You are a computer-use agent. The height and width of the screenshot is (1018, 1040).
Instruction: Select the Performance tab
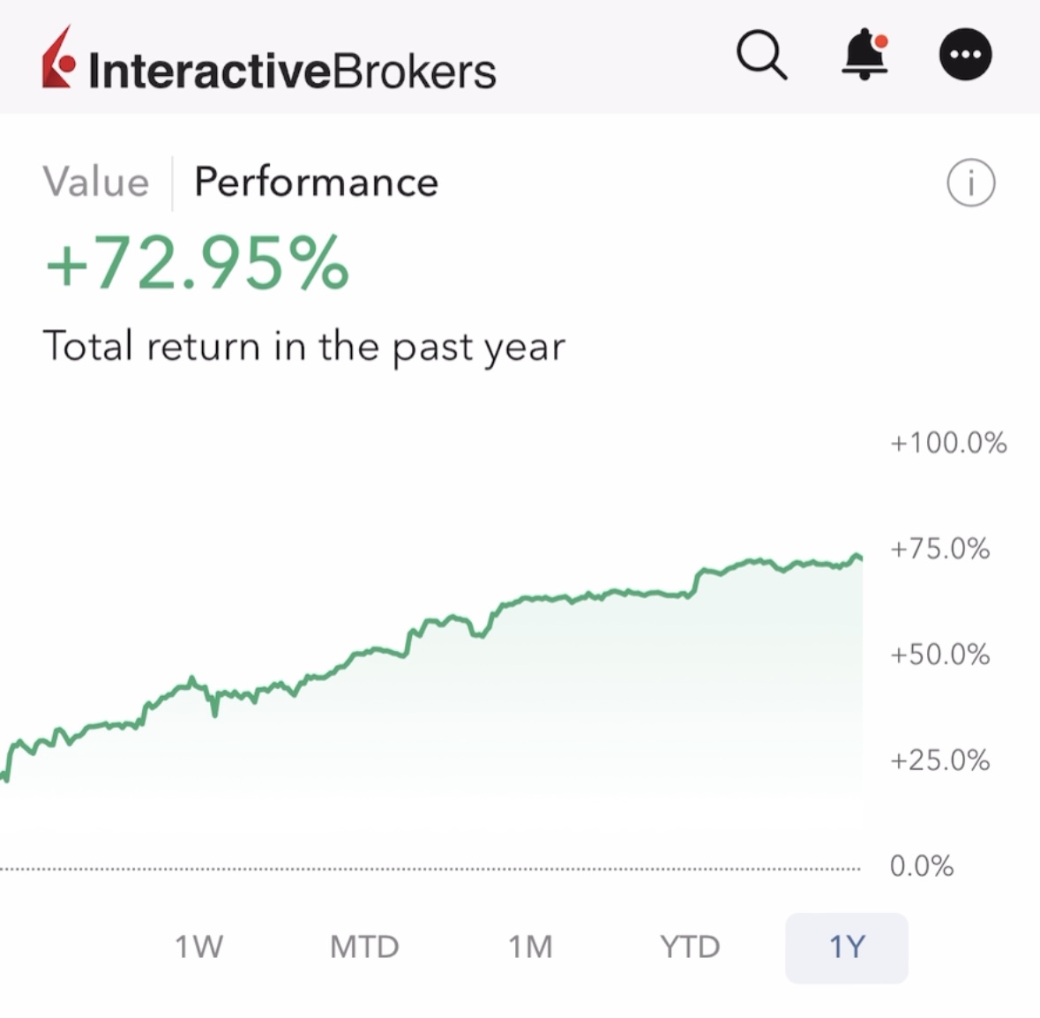click(316, 183)
